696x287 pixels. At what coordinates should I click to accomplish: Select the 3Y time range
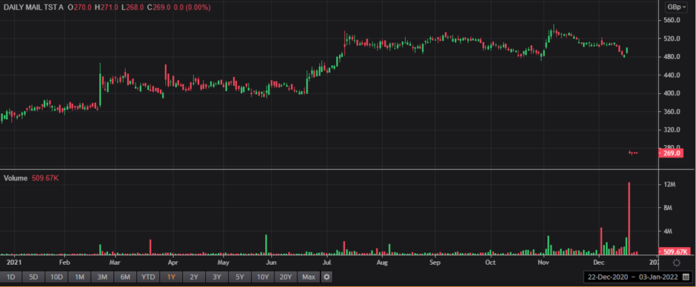pyautogui.click(x=217, y=277)
